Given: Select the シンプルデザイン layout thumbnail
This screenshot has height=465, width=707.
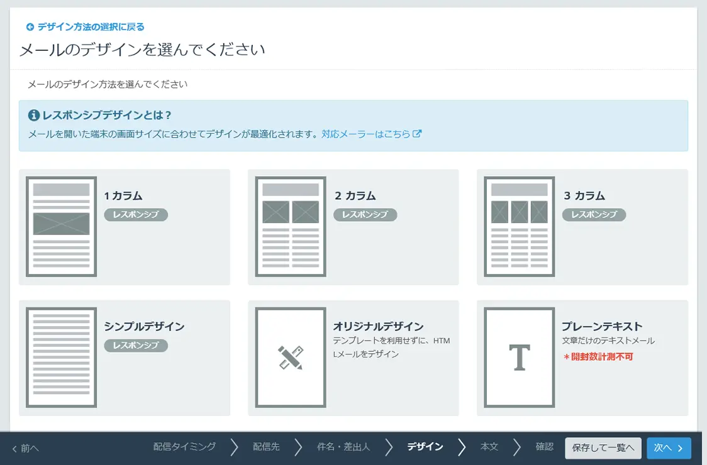Looking at the screenshot, I should click(x=61, y=358).
